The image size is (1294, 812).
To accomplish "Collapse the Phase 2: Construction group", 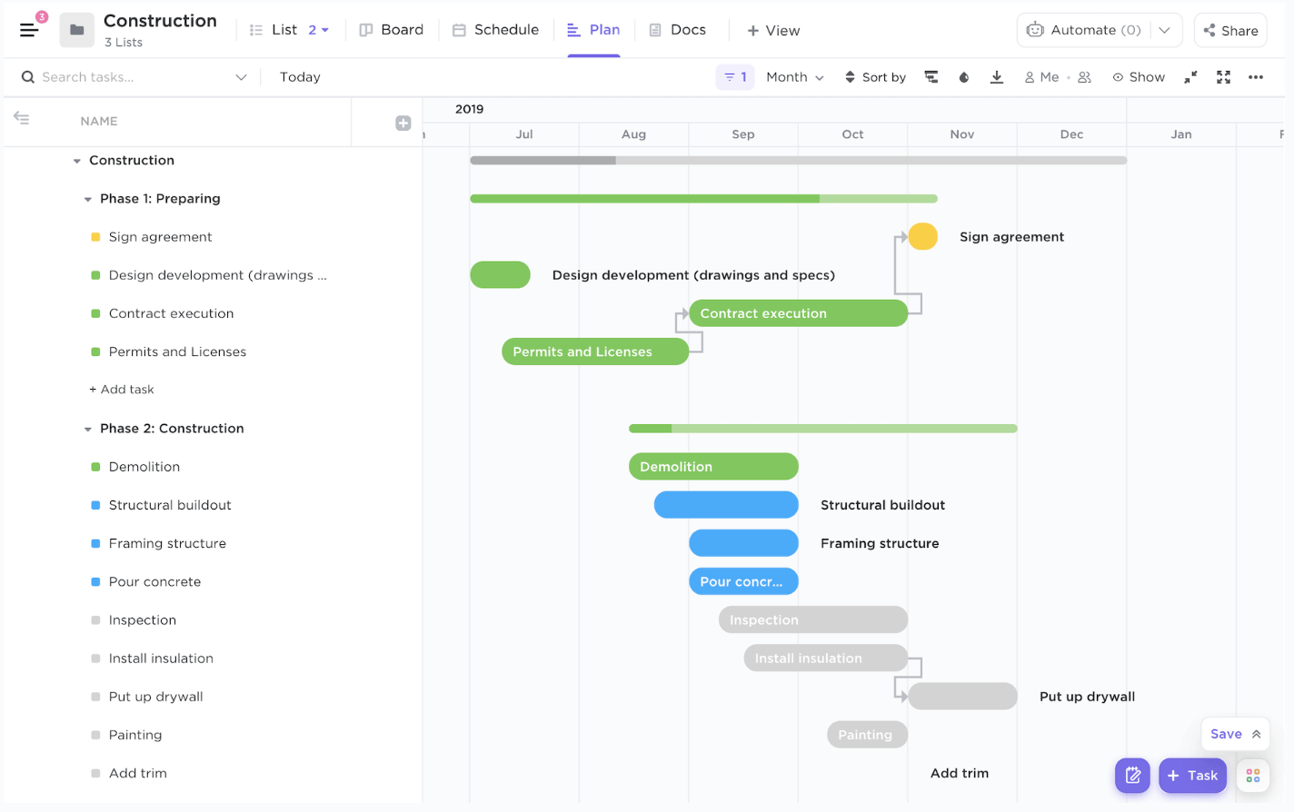I will click(88, 429).
